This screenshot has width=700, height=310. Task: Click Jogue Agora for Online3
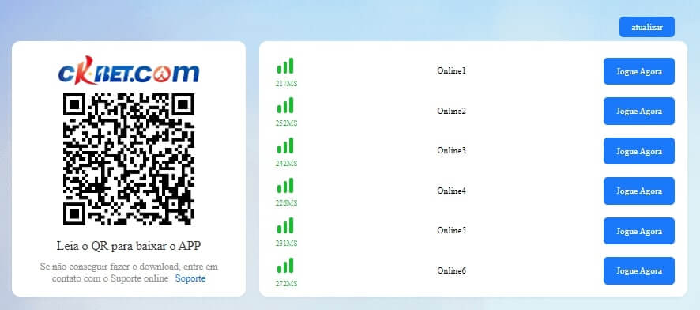[x=639, y=151]
